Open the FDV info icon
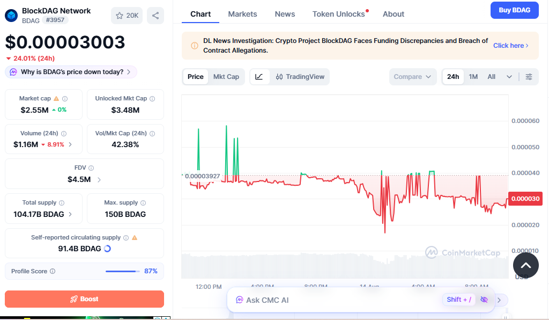This screenshot has width=549, height=320. tap(91, 168)
